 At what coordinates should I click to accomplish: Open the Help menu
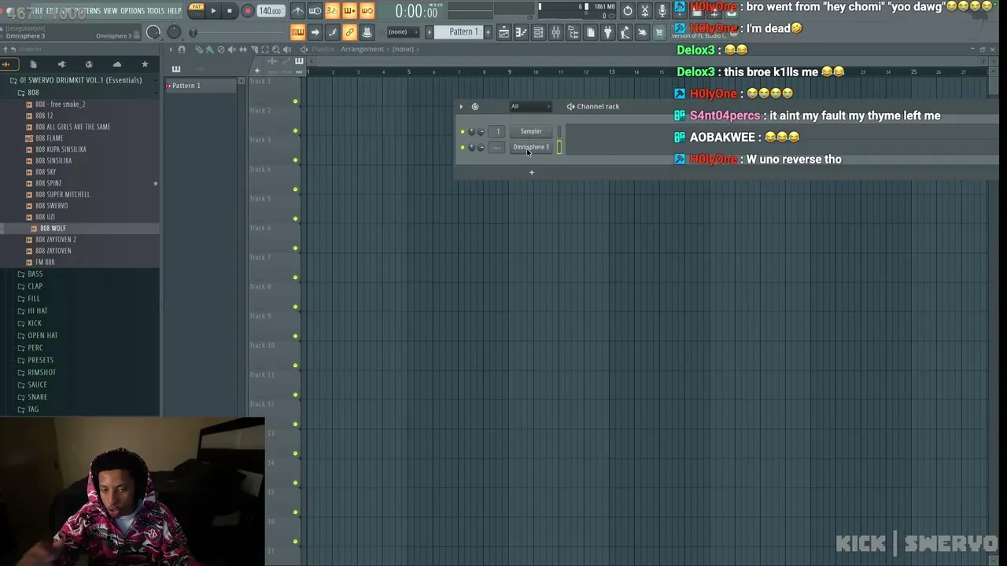point(174,11)
